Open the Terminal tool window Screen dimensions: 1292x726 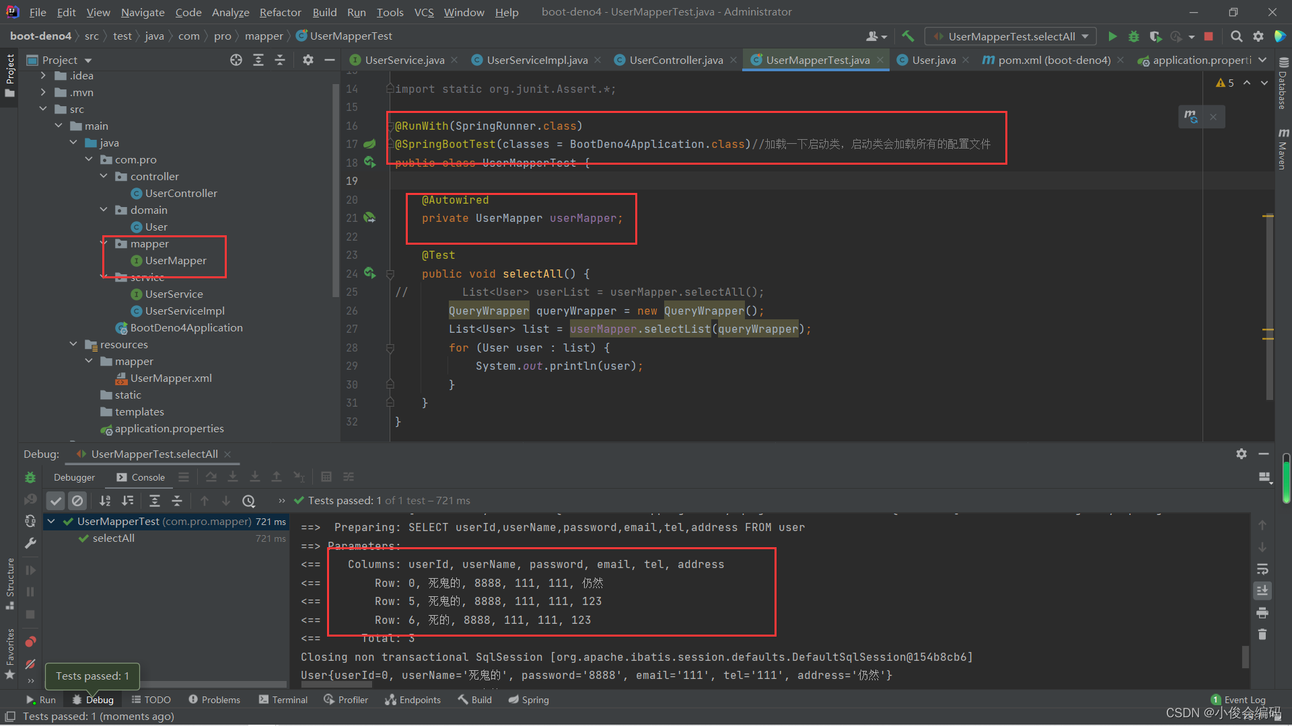tap(283, 700)
